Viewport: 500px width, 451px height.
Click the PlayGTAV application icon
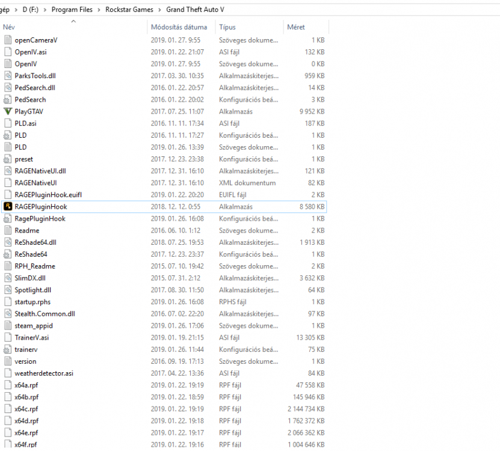8,112
